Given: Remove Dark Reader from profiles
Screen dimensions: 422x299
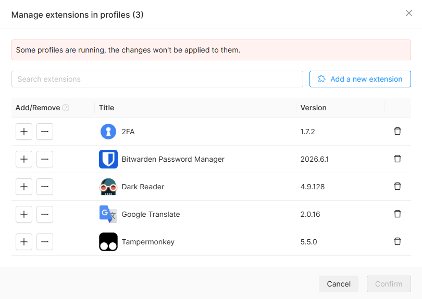Looking at the screenshot, I should pyautogui.click(x=45, y=187).
